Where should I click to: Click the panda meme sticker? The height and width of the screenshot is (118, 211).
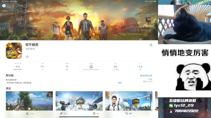click(193, 77)
